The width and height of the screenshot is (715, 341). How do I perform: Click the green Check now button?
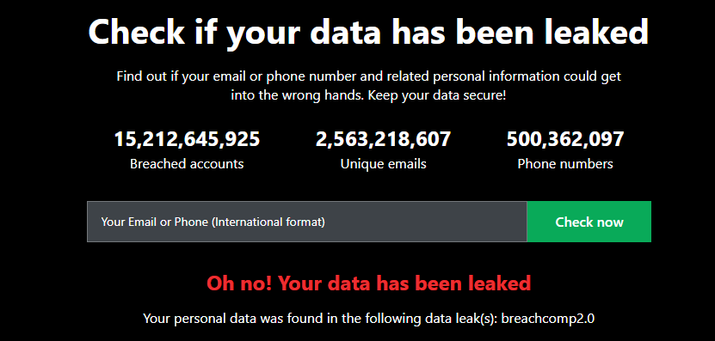click(x=589, y=222)
